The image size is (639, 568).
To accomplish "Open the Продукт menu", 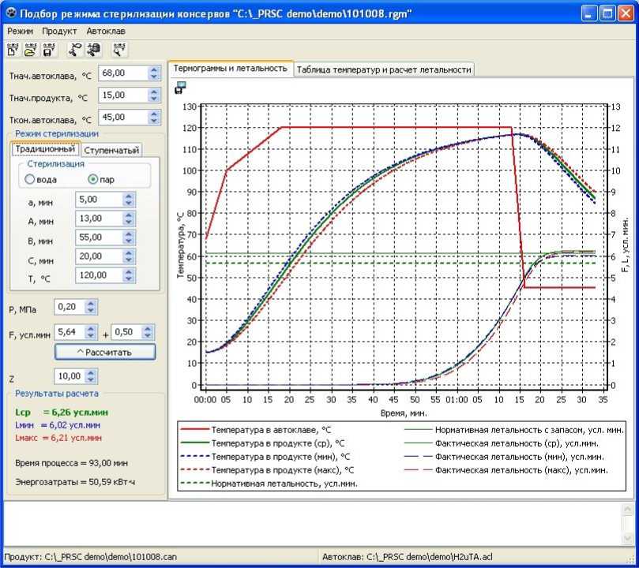I will (x=59, y=32).
